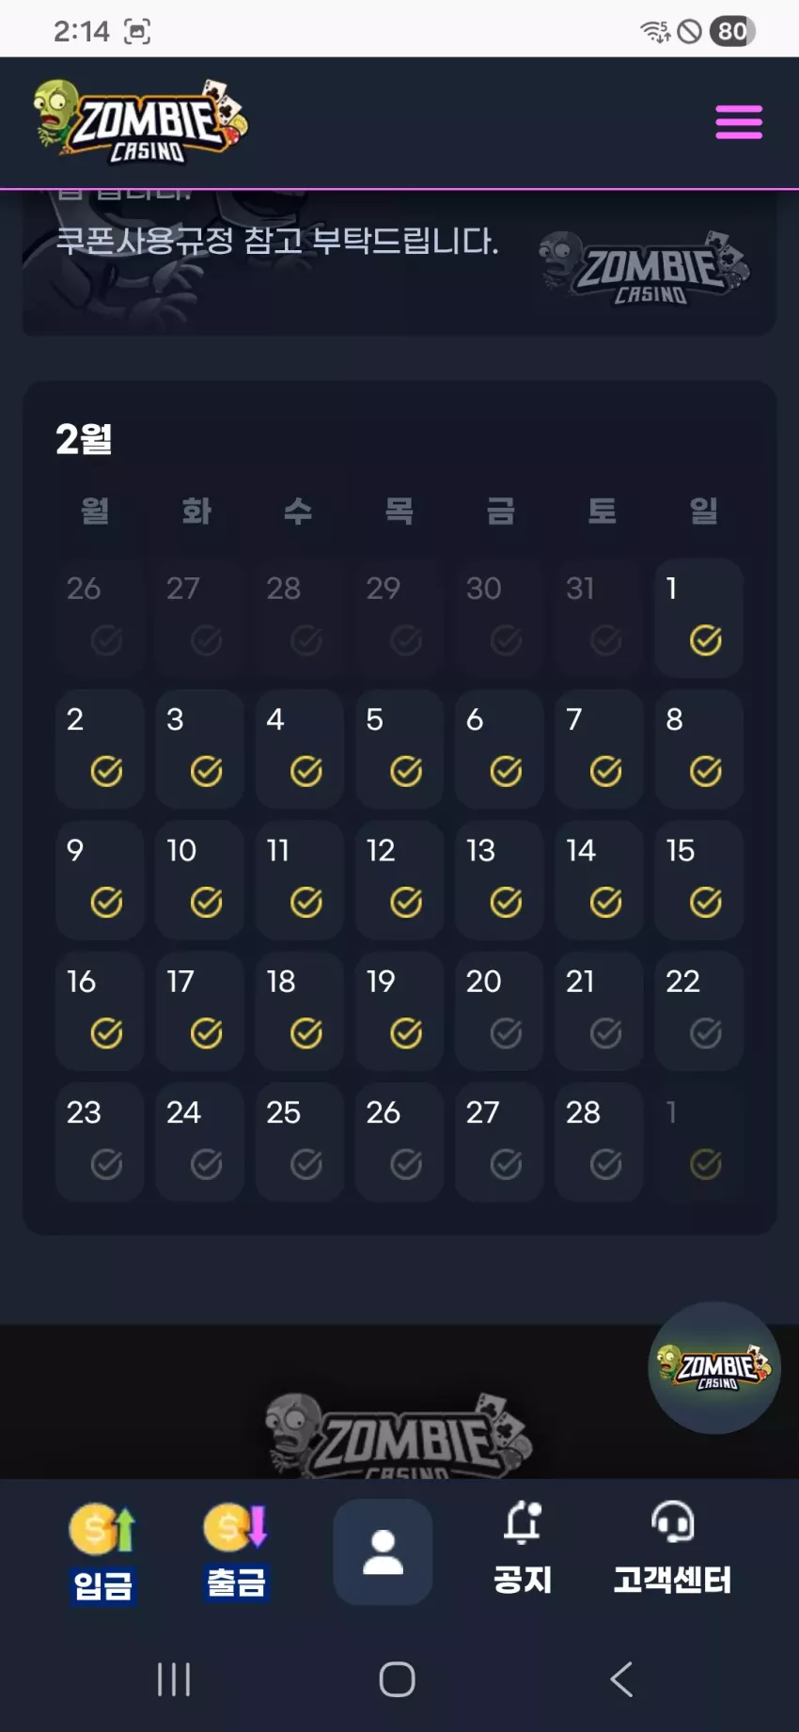Select calendar day 28 cell
Viewport: 799px width, 1732px height.
(599, 1142)
